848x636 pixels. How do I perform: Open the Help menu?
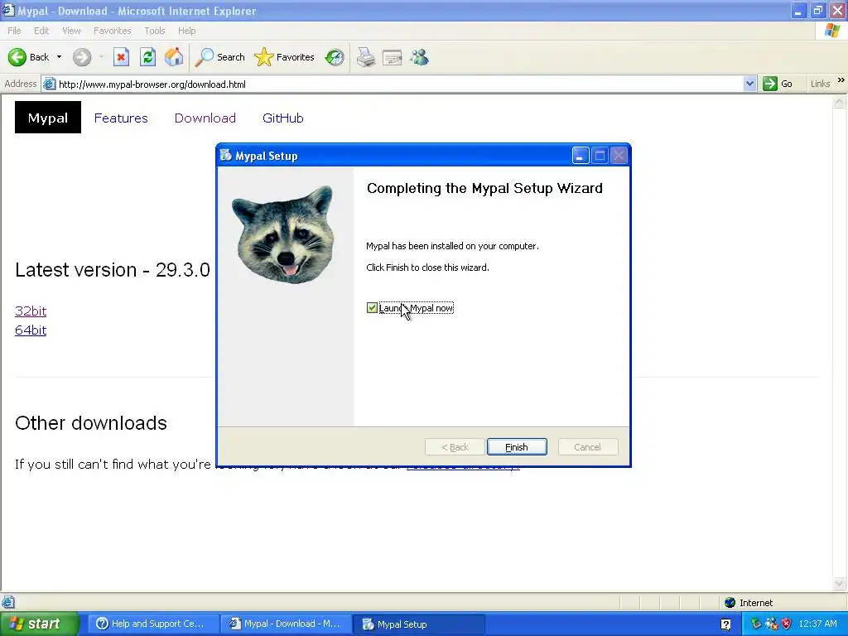(x=186, y=31)
